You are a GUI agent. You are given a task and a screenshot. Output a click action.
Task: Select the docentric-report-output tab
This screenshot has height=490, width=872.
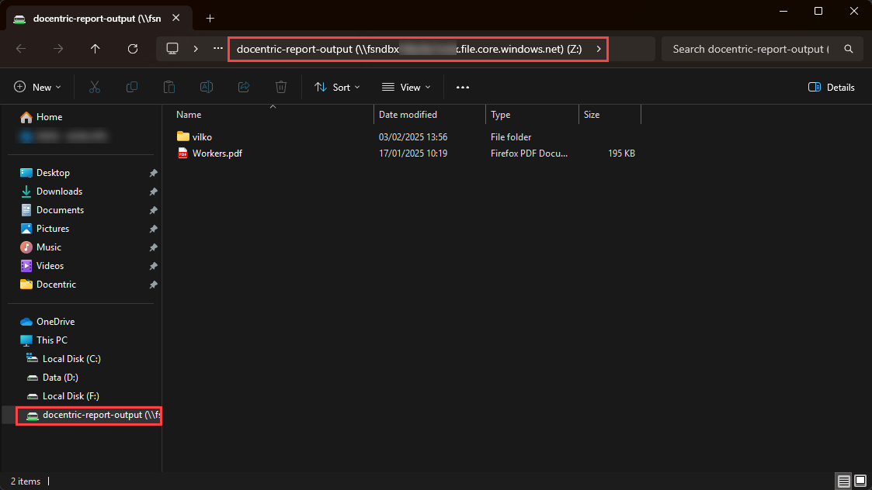click(99, 19)
